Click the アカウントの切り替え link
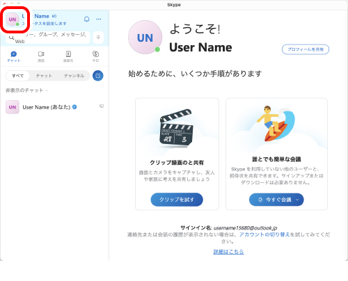Viewport: 348px width, 281px height. [x=264, y=234]
